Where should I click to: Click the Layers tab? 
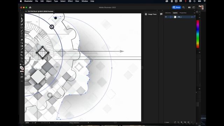tap(175, 13)
